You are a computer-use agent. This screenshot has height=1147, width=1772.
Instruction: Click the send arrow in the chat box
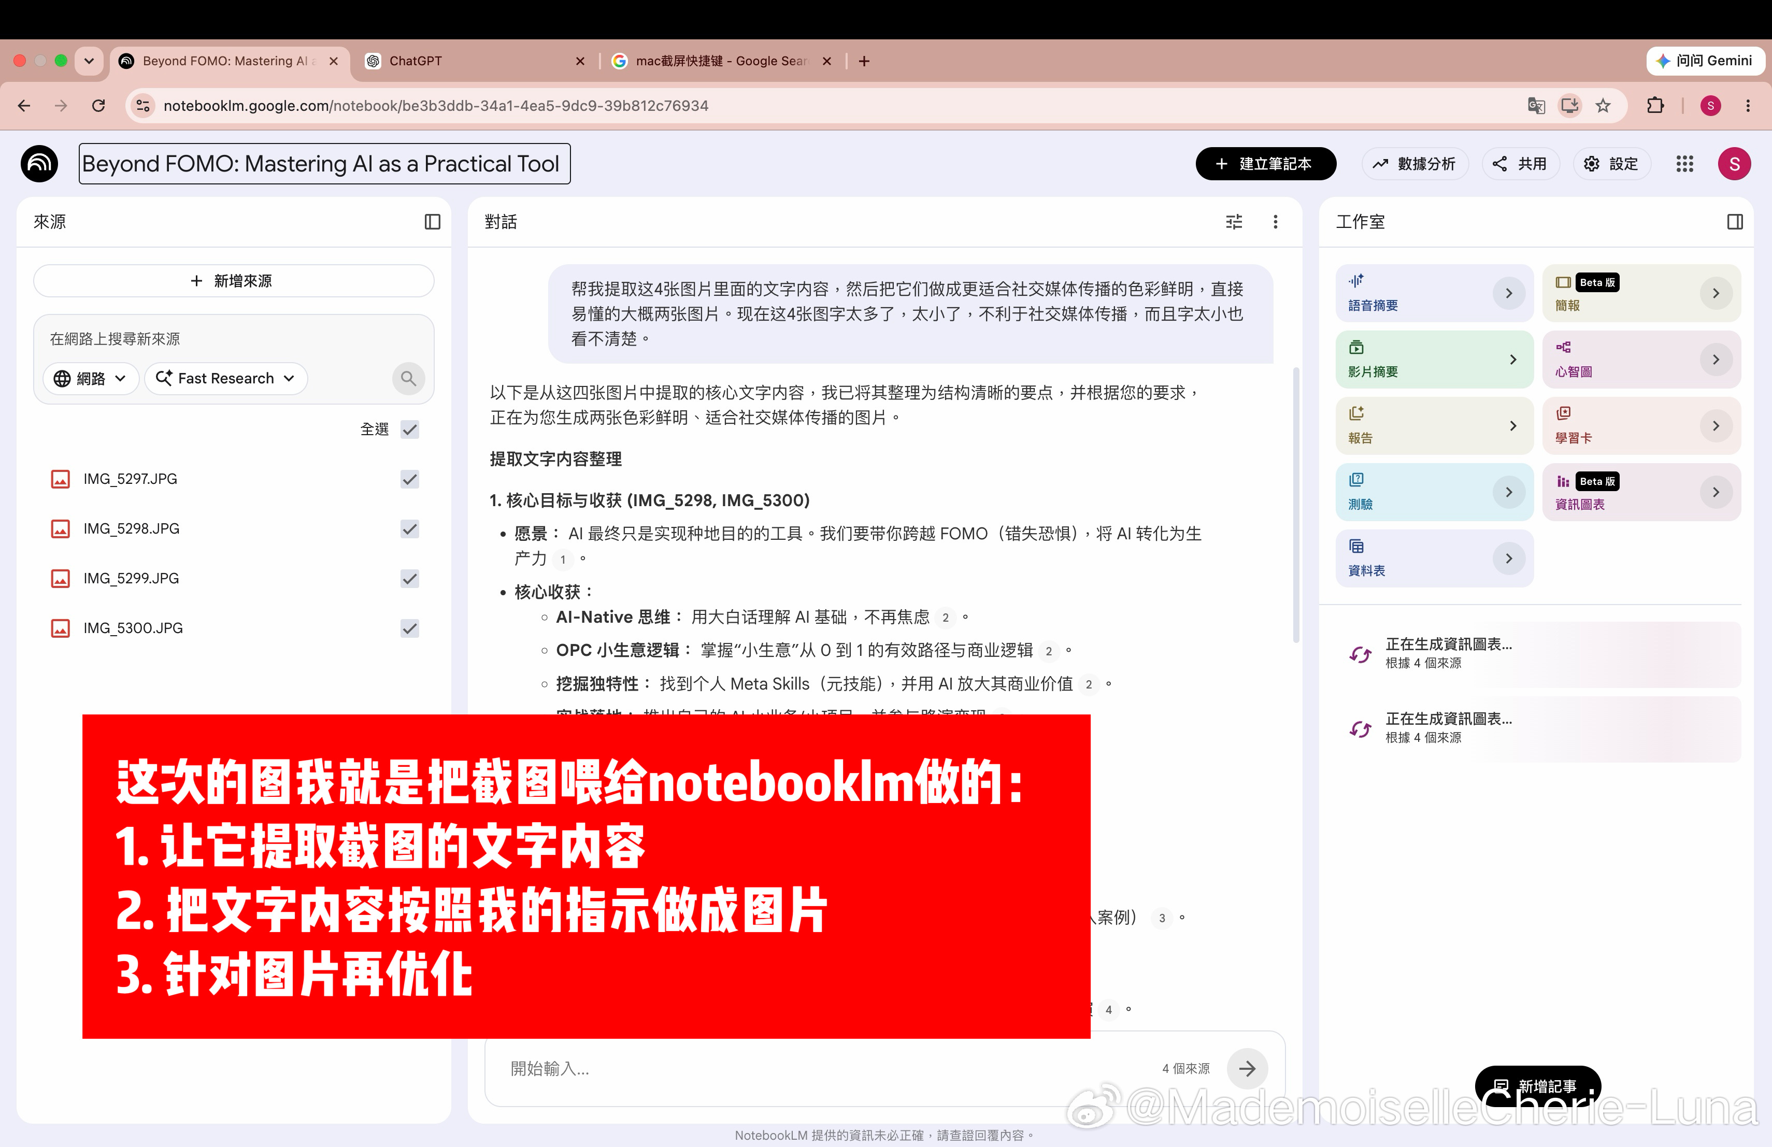coord(1247,1069)
